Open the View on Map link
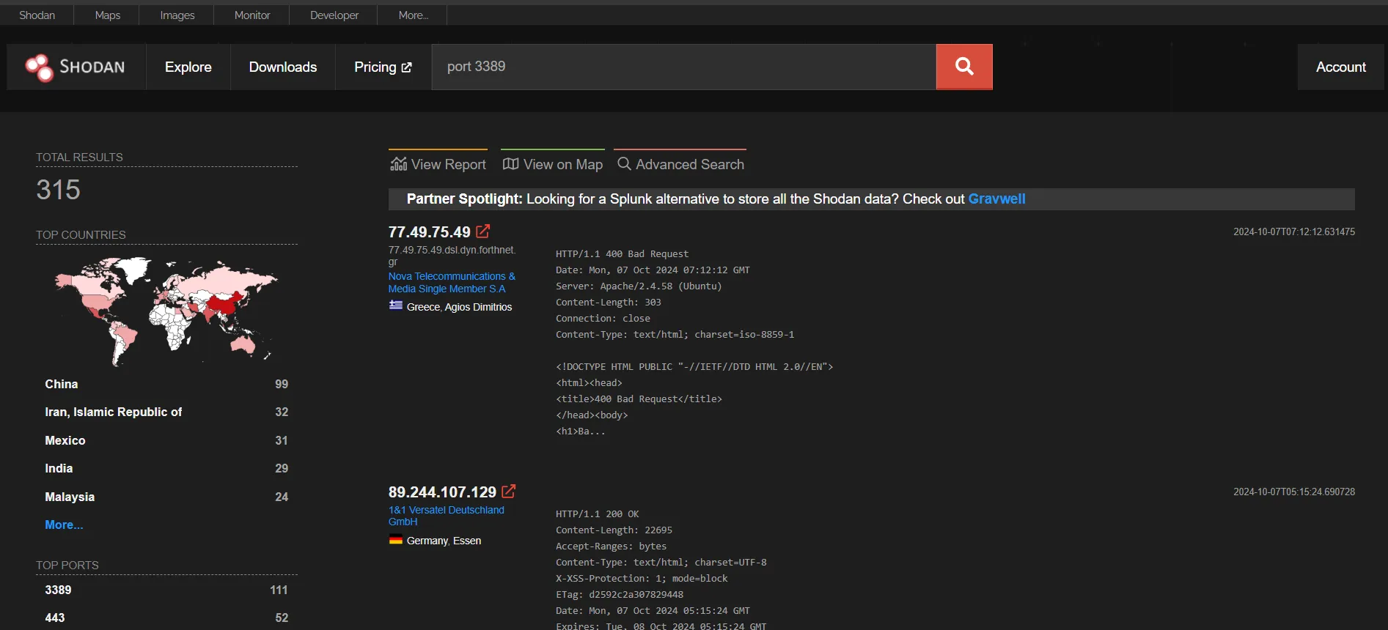Screen dimensions: 1388x630 click(553, 164)
